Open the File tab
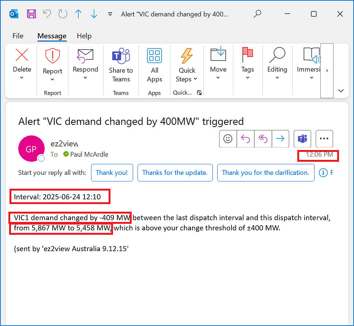Image resolution: width=354 pixels, height=326 pixels. point(18,36)
